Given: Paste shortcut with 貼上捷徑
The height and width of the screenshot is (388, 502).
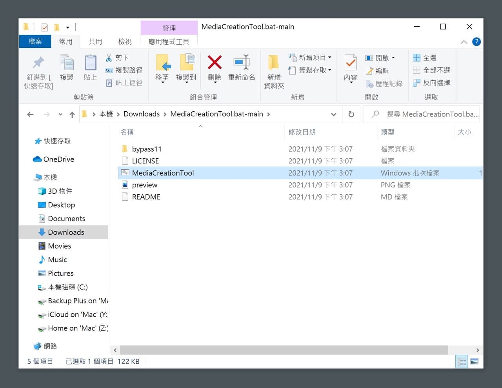Looking at the screenshot, I should [124, 83].
